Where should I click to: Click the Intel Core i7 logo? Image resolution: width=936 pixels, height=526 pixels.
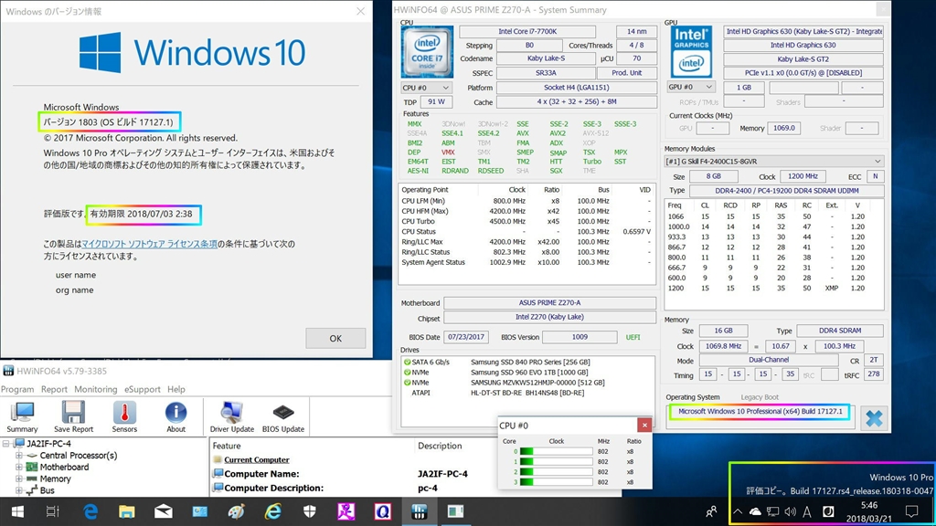[x=425, y=50]
